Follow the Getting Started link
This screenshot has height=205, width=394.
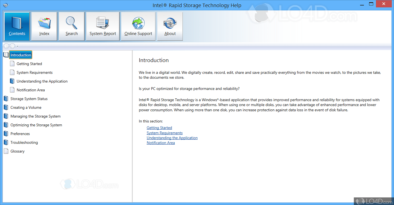point(159,128)
